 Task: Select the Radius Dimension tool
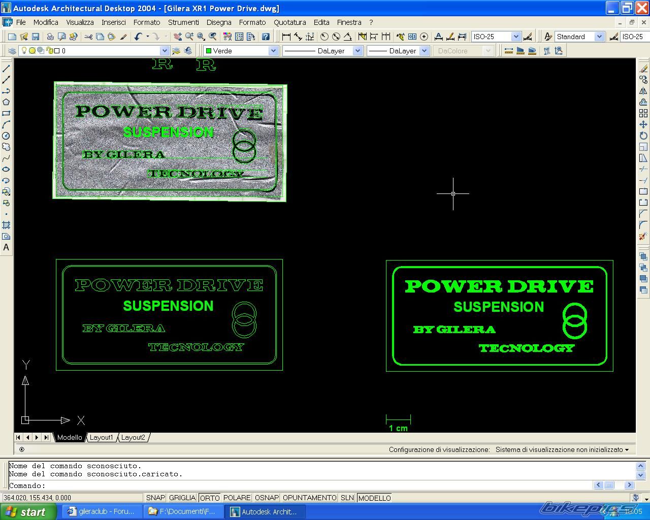(x=324, y=37)
